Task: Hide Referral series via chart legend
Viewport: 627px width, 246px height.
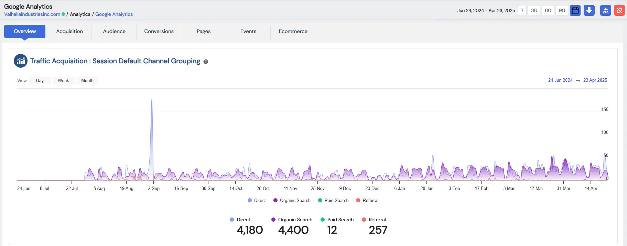Action: 367,201
